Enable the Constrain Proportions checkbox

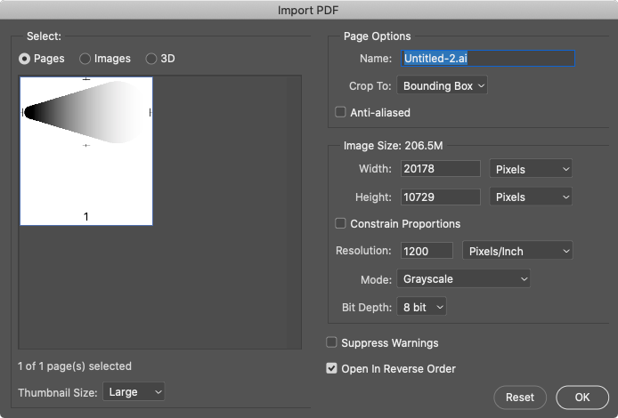pyautogui.click(x=340, y=223)
